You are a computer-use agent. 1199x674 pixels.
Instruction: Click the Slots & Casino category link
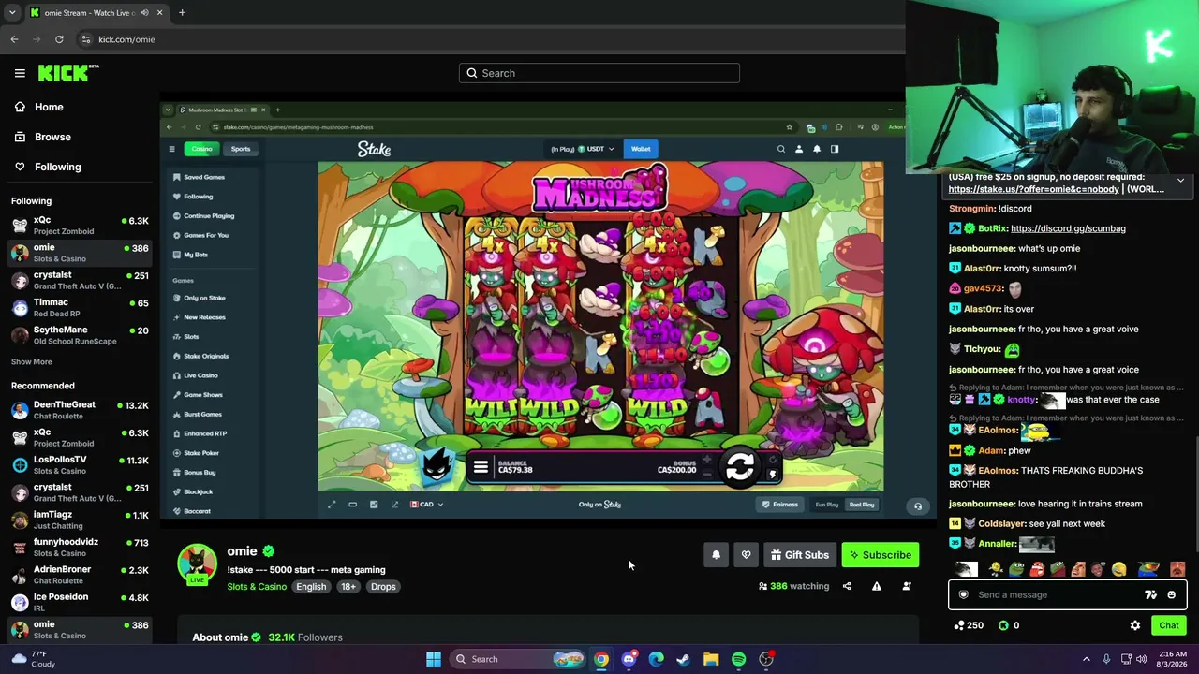click(x=257, y=587)
